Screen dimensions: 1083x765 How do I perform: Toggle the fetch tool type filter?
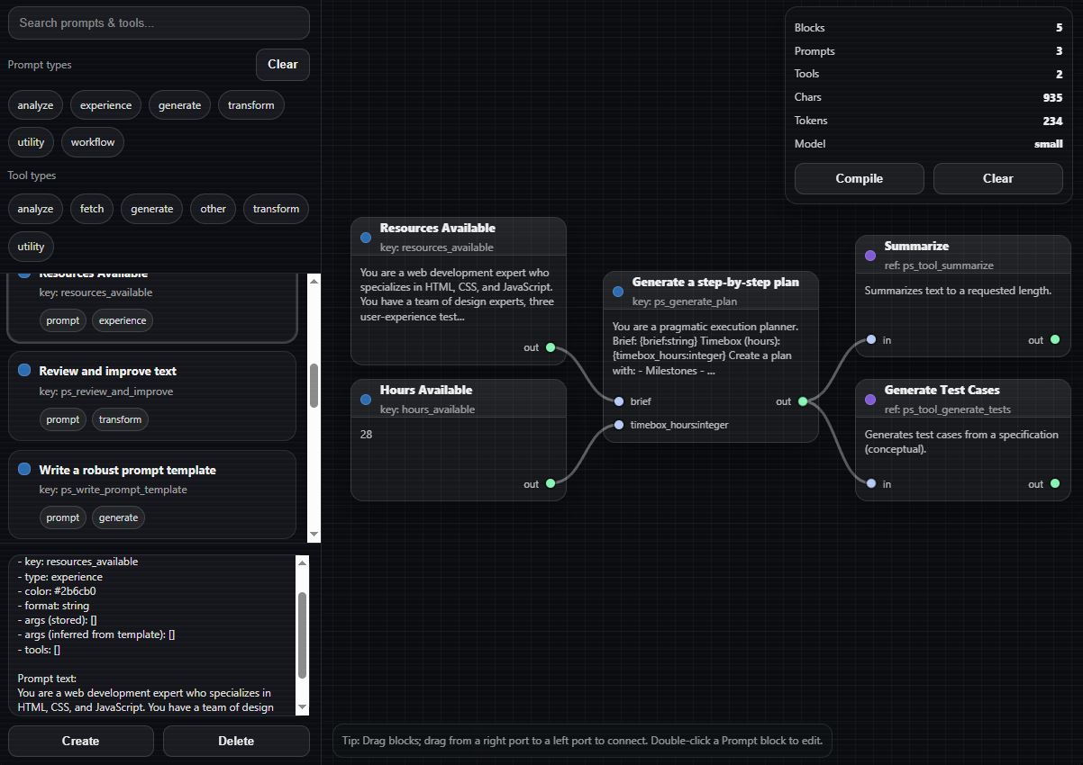[x=91, y=208]
